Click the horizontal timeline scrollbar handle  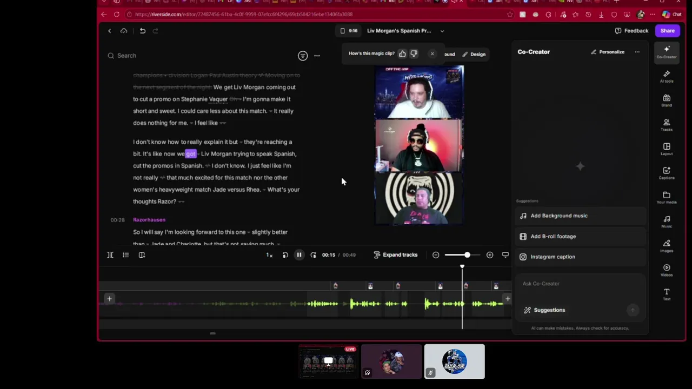tap(212, 333)
